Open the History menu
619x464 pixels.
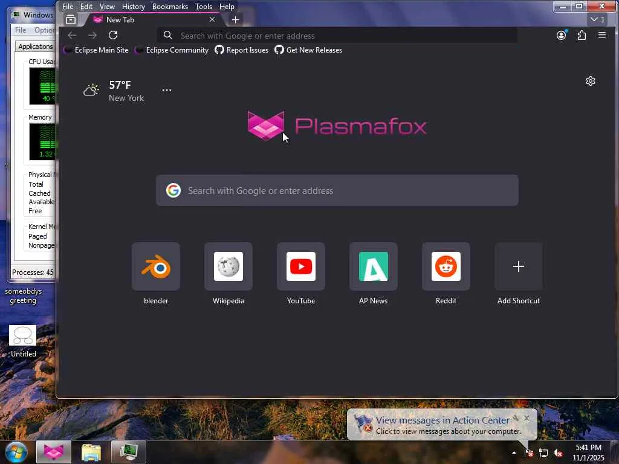tap(134, 6)
